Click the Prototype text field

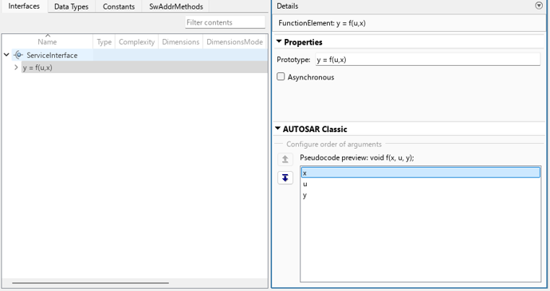coord(427,60)
